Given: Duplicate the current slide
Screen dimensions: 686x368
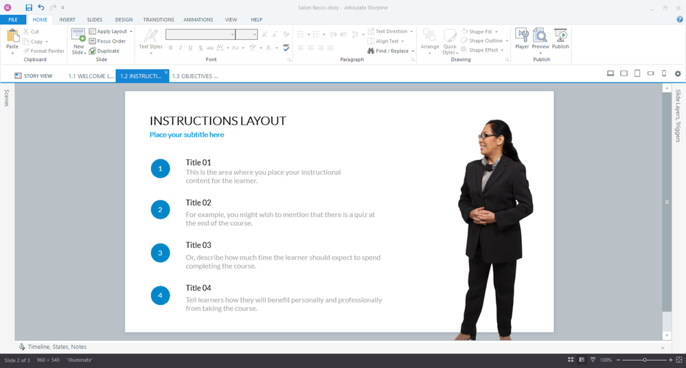Looking at the screenshot, I should pos(104,51).
